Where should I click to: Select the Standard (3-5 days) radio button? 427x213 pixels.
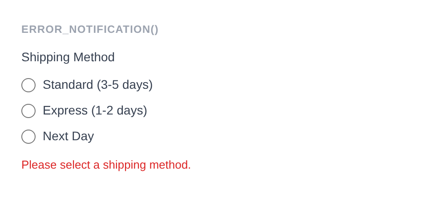coord(28,85)
